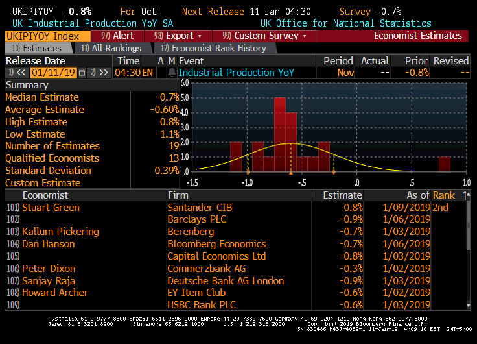The width and height of the screenshot is (477, 344).
Task: Select the Capital Economics Ltd entry
Action: (216, 256)
